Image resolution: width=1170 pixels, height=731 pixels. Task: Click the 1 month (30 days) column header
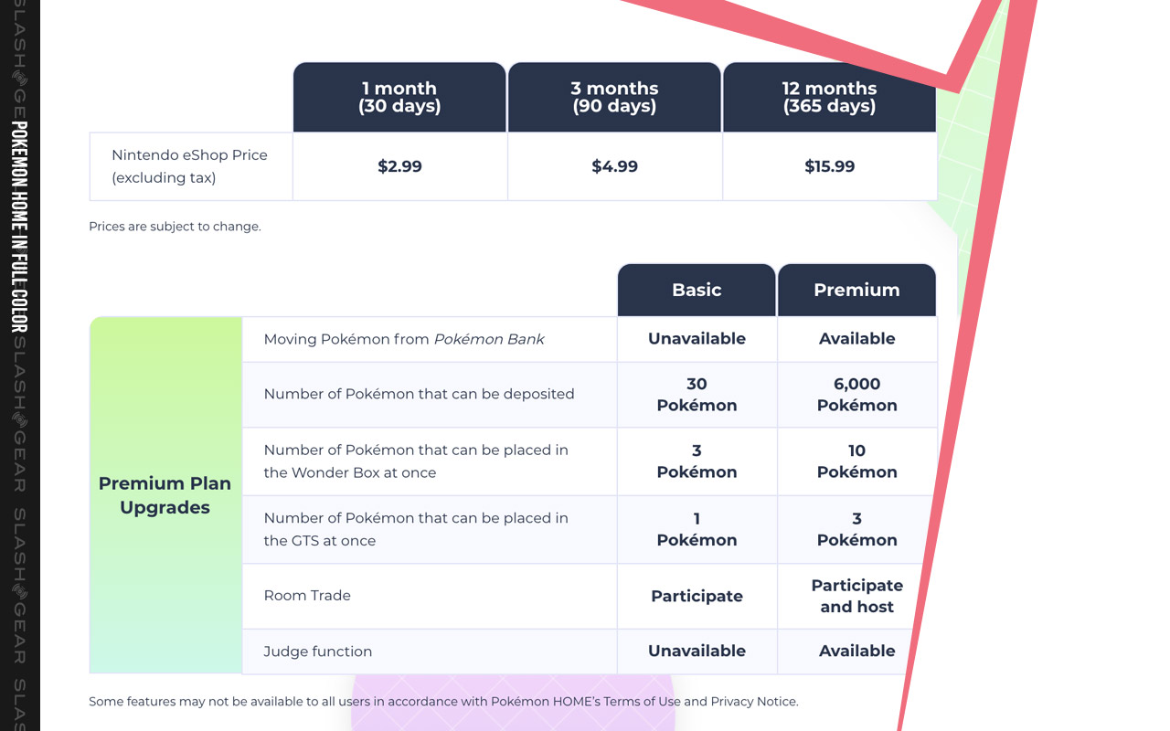[x=399, y=97]
